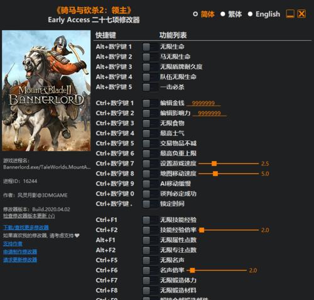314x300 pixels.
Task: Close the trainer with the orange X
Action: [x=301, y=14]
